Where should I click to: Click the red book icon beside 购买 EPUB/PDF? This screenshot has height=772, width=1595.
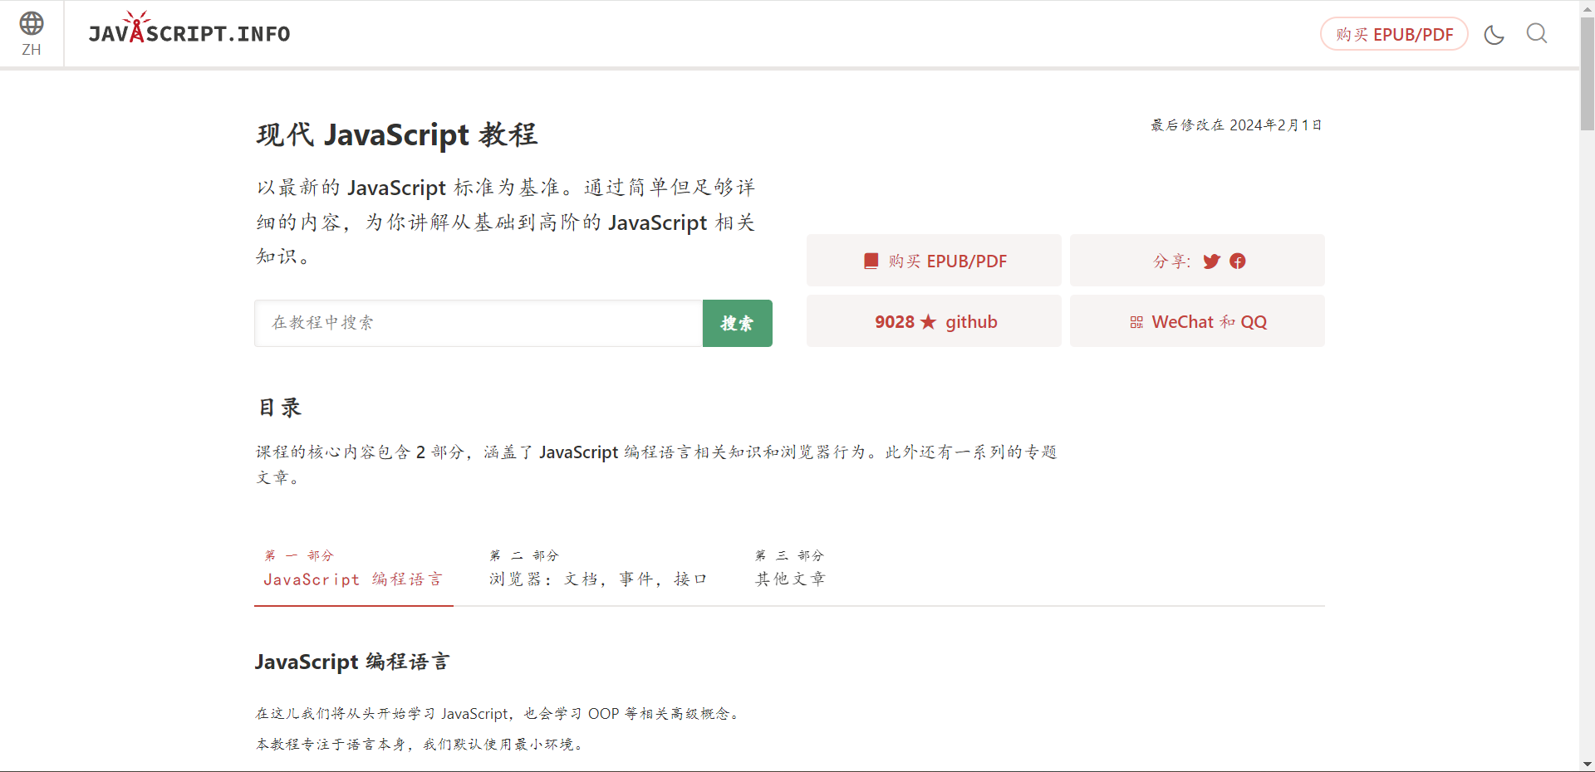(x=871, y=261)
